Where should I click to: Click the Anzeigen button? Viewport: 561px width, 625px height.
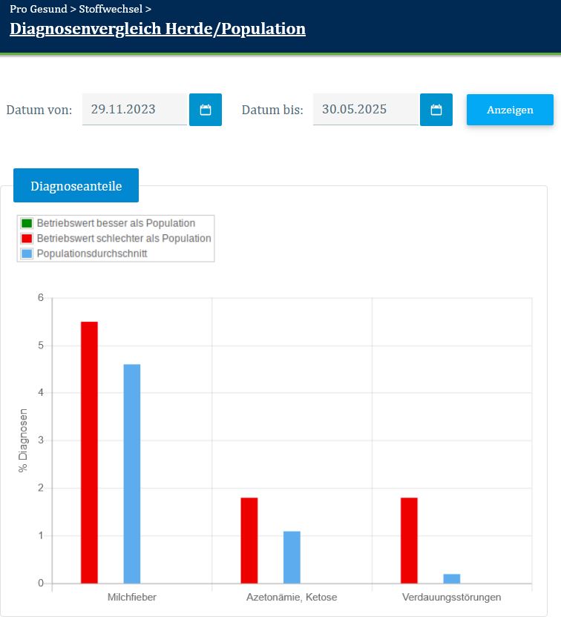[x=510, y=110]
